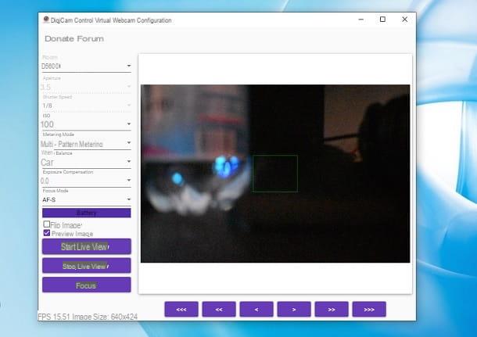Open the ISO dropdown showing 100

click(x=86, y=124)
